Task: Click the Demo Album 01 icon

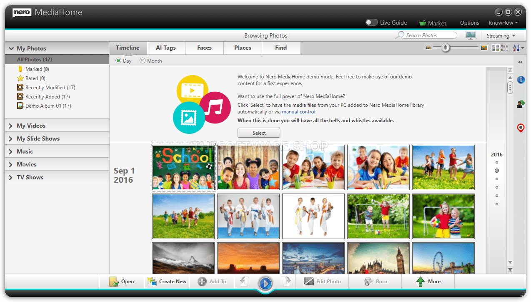Action: 20,106
